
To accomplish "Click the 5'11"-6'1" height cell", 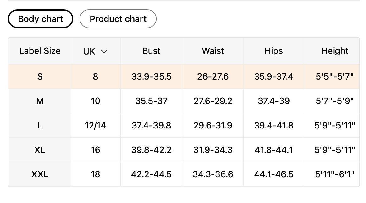I will point(335,174).
